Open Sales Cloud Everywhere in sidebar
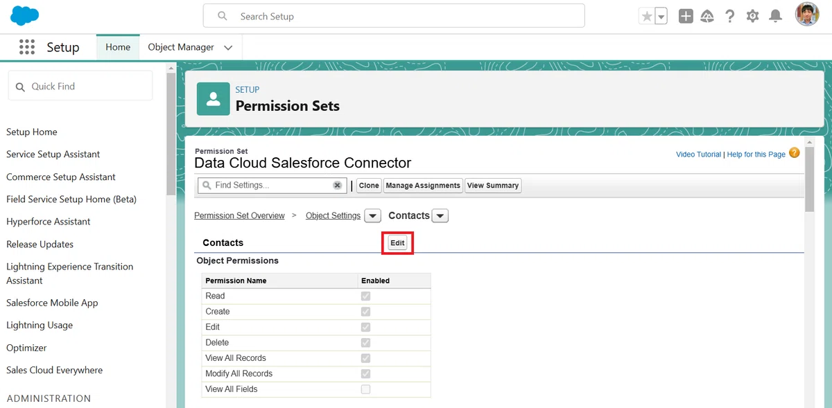This screenshot has height=408, width=832. point(54,370)
